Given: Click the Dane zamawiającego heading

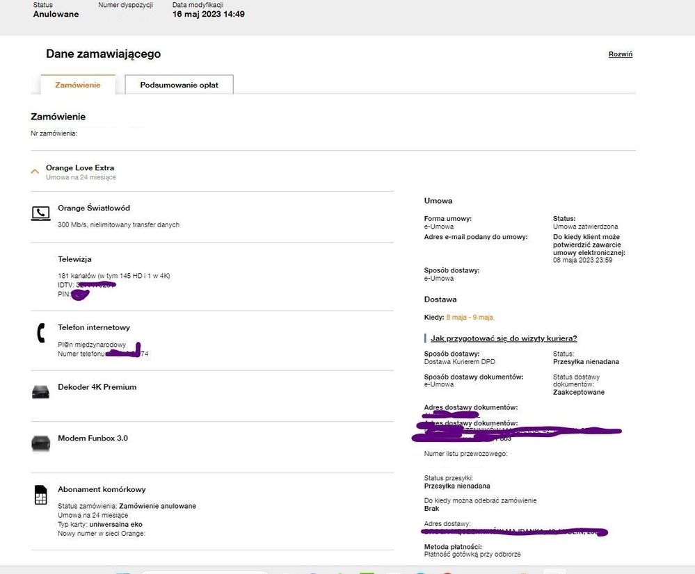Looking at the screenshot, I should coord(103,54).
